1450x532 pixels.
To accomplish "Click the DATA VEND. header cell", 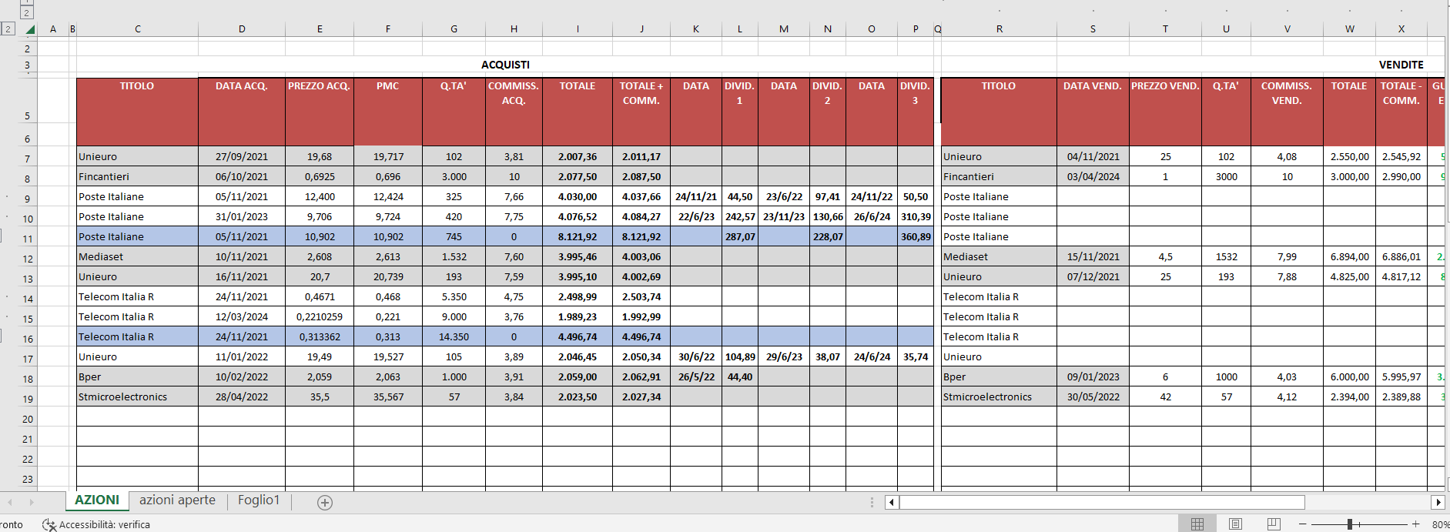I will (1093, 112).
